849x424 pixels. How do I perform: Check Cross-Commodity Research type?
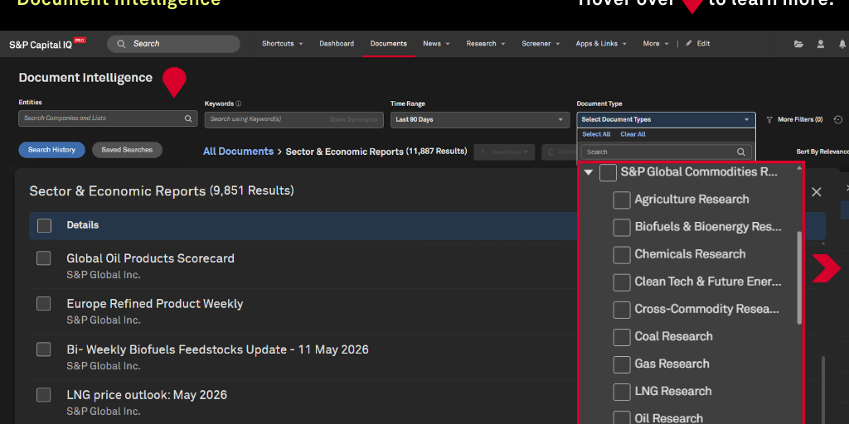(x=622, y=310)
